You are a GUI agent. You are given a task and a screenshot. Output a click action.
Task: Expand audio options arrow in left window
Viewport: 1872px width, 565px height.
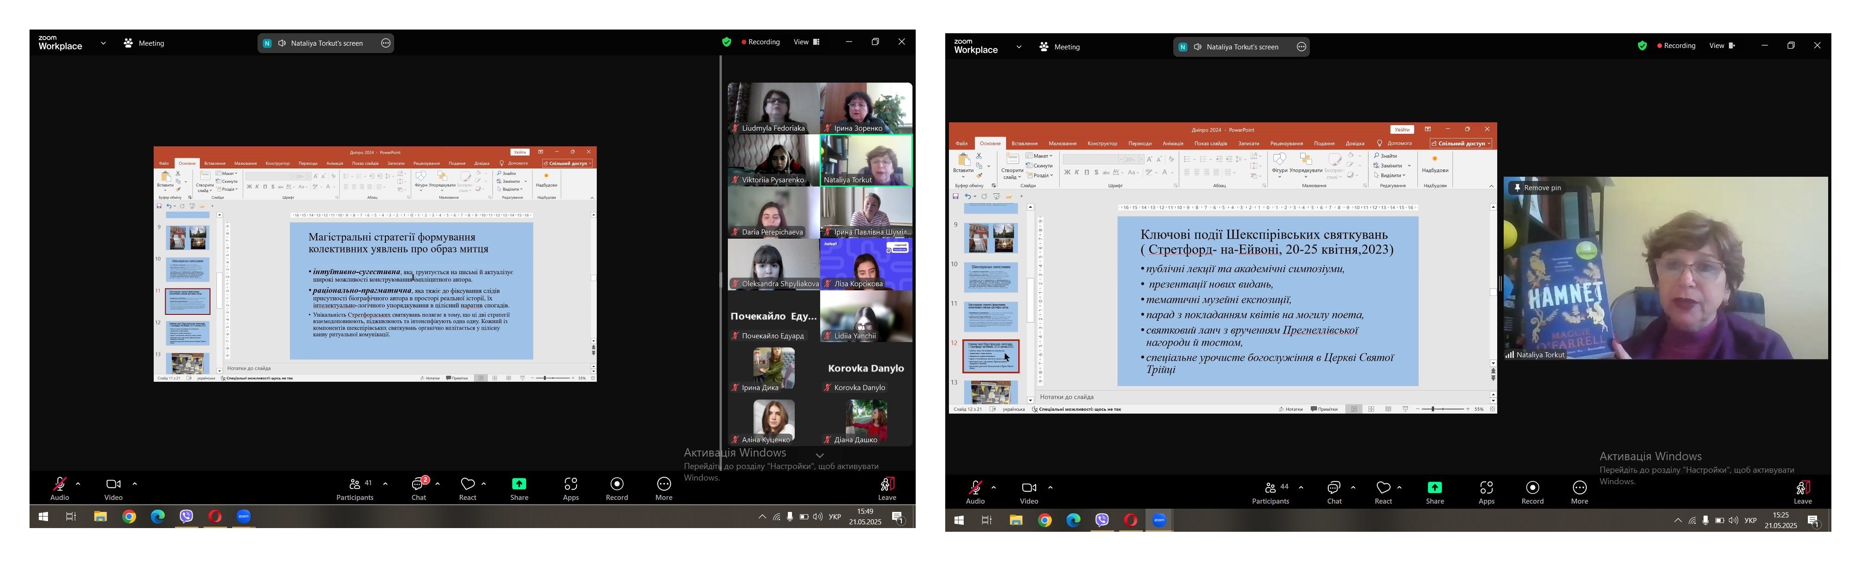(x=78, y=484)
